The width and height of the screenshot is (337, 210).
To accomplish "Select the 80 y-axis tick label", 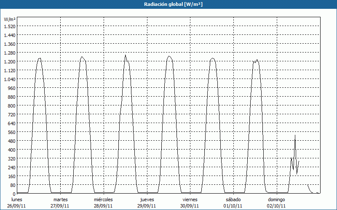I will (x=12, y=185).
